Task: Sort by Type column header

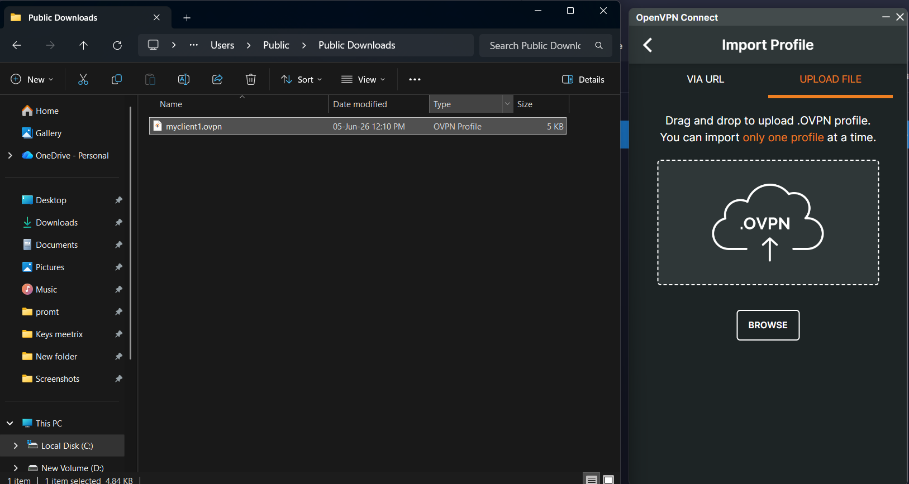Action: [x=465, y=104]
